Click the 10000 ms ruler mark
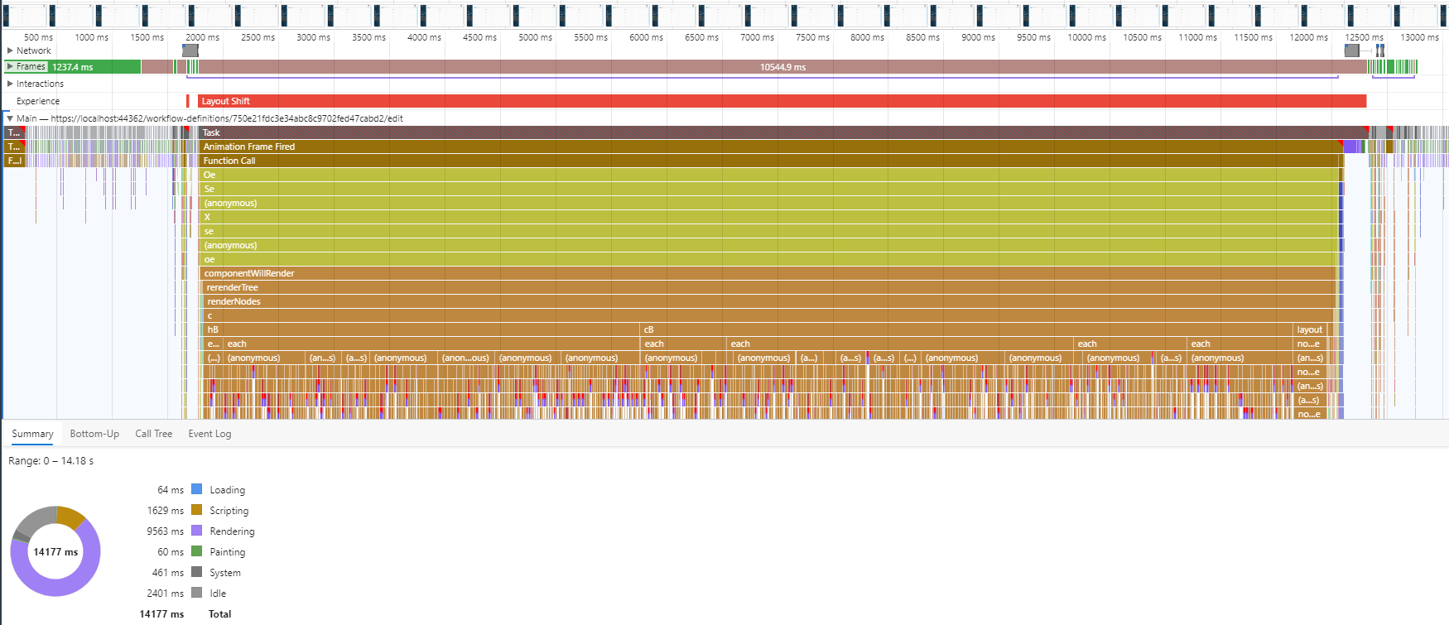Screen dimensions: 1449x625 point(1086,37)
